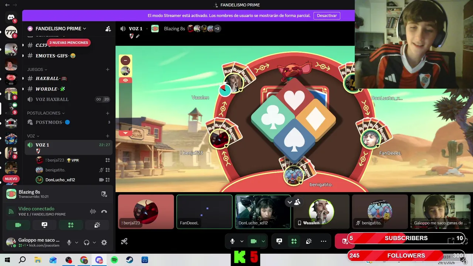473x266 pixels.
Task: Select the benigatito. participant tile
Action: pos(380,212)
